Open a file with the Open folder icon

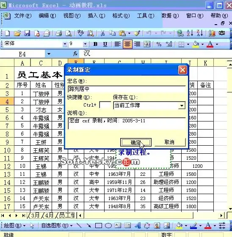(17, 33)
